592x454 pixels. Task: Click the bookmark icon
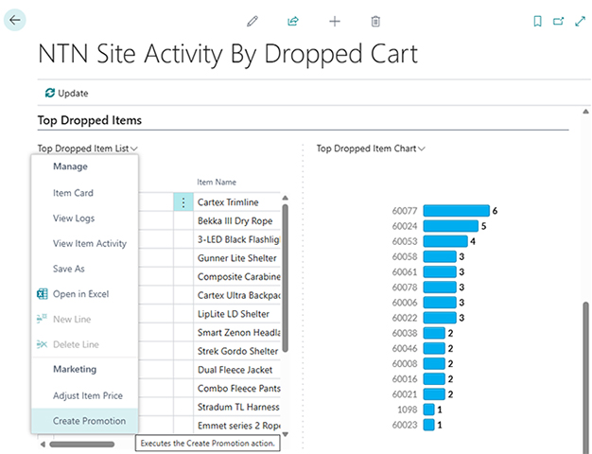tap(537, 21)
